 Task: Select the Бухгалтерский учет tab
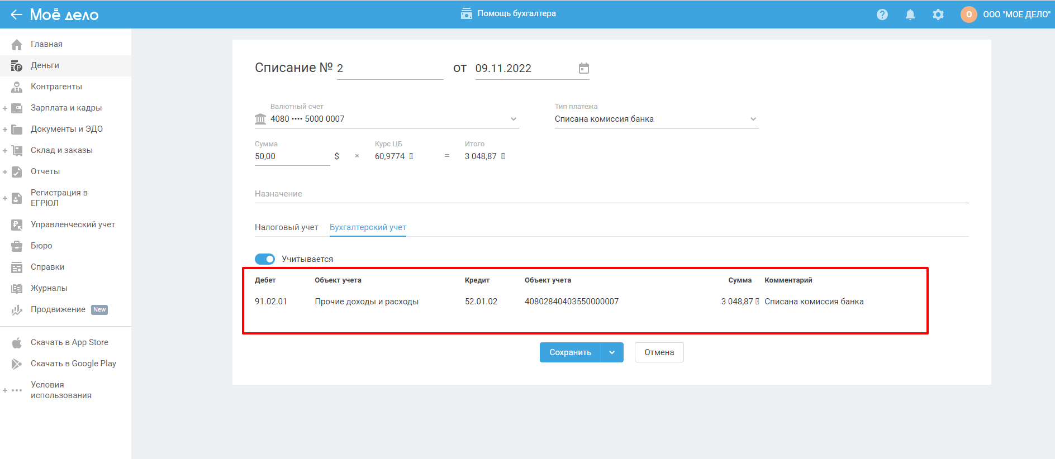[x=368, y=227]
